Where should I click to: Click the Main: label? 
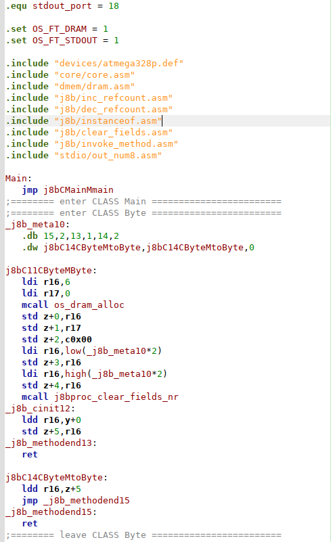point(18,179)
